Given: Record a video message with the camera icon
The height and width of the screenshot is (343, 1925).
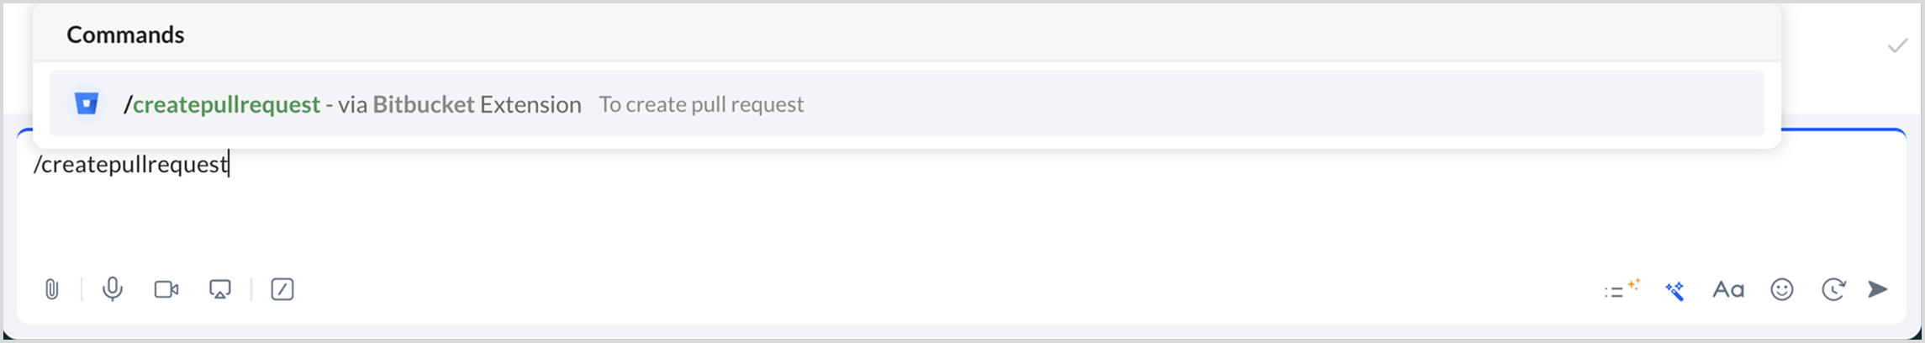Looking at the screenshot, I should pyautogui.click(x=166, y=290).
